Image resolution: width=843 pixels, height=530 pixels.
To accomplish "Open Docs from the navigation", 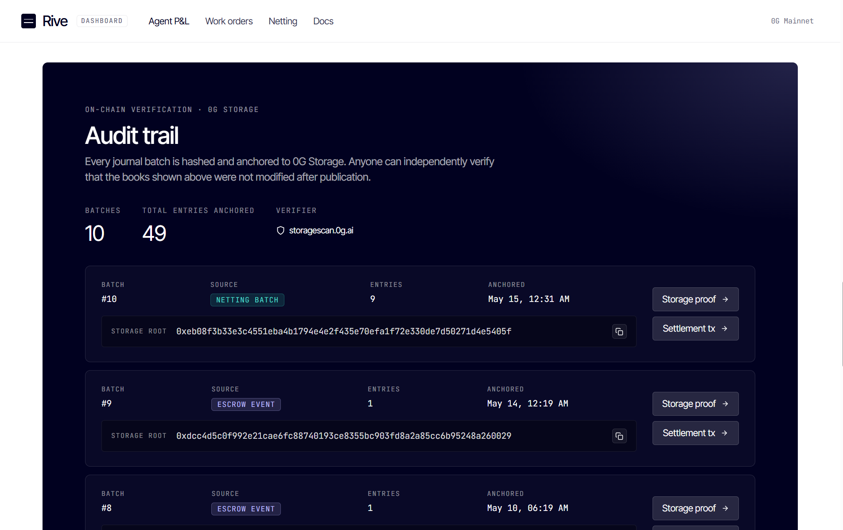I will (323, 21).
